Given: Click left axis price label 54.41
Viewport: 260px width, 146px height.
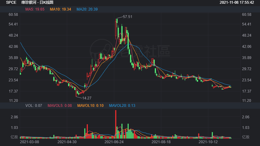Looking at the screenshot, I should pos(13,24).
